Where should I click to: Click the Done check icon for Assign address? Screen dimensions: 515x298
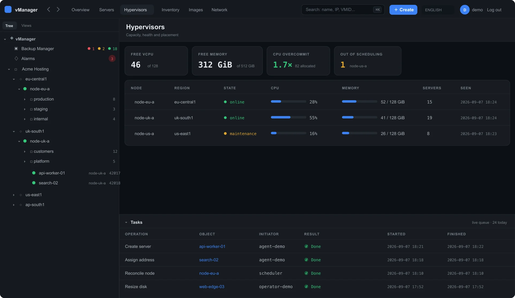[306, 260]
